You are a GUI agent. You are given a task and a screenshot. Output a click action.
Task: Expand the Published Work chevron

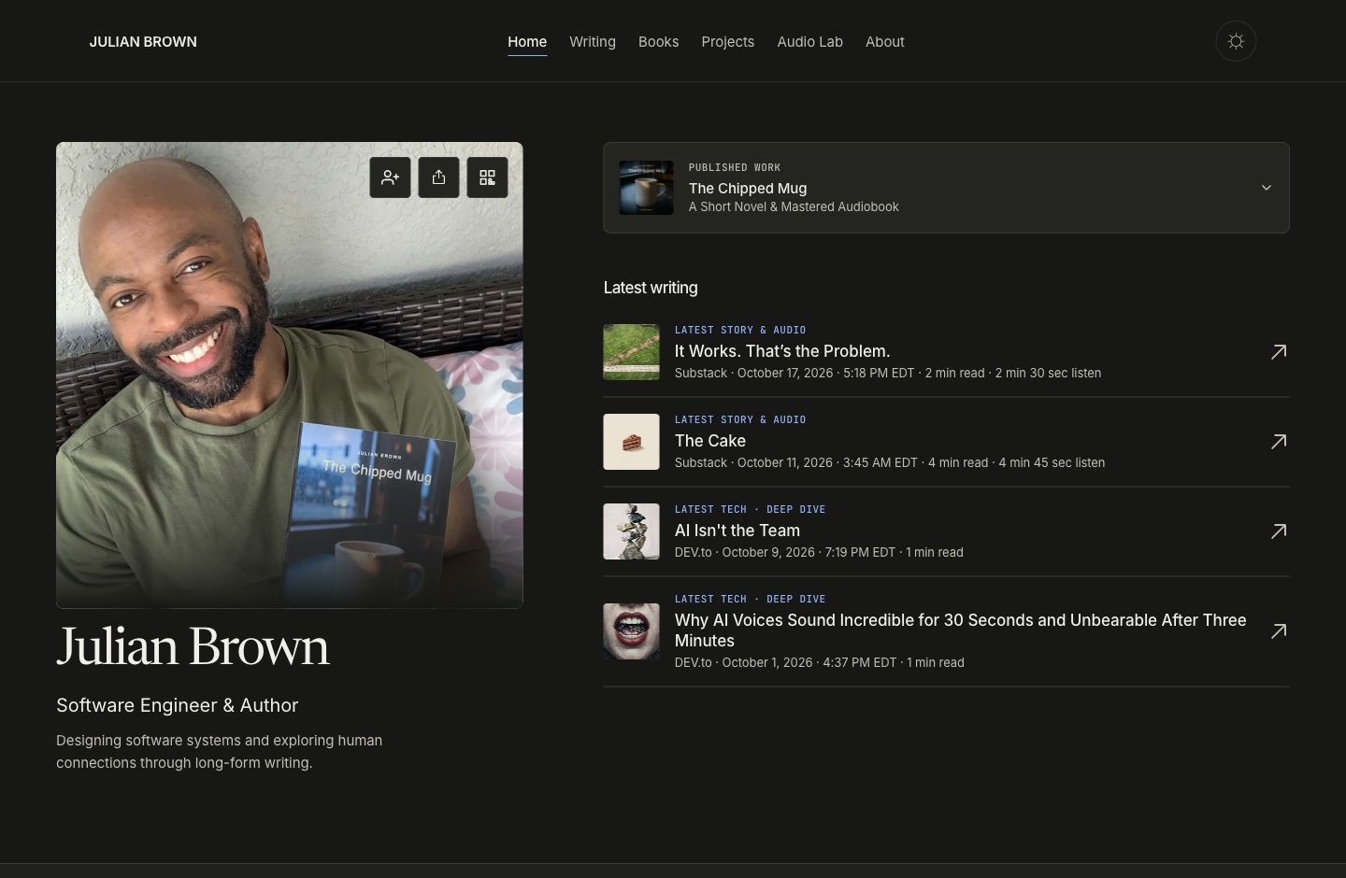[x=1267, y=188]
